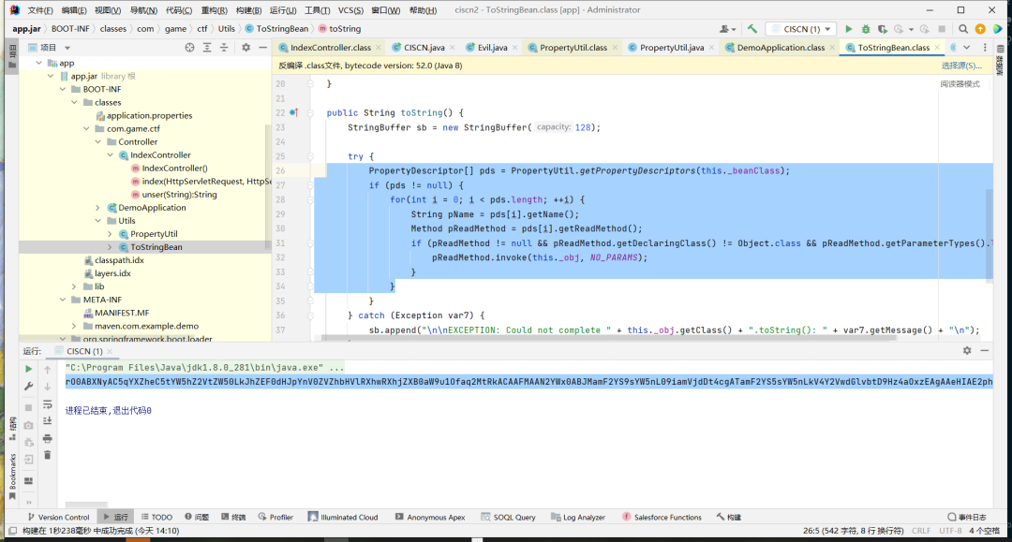Screen dimensions: 1012x542
Task: Show hidden editor tabs dropdown arrow
Action: pyautogui.click(x=967, y=48)
